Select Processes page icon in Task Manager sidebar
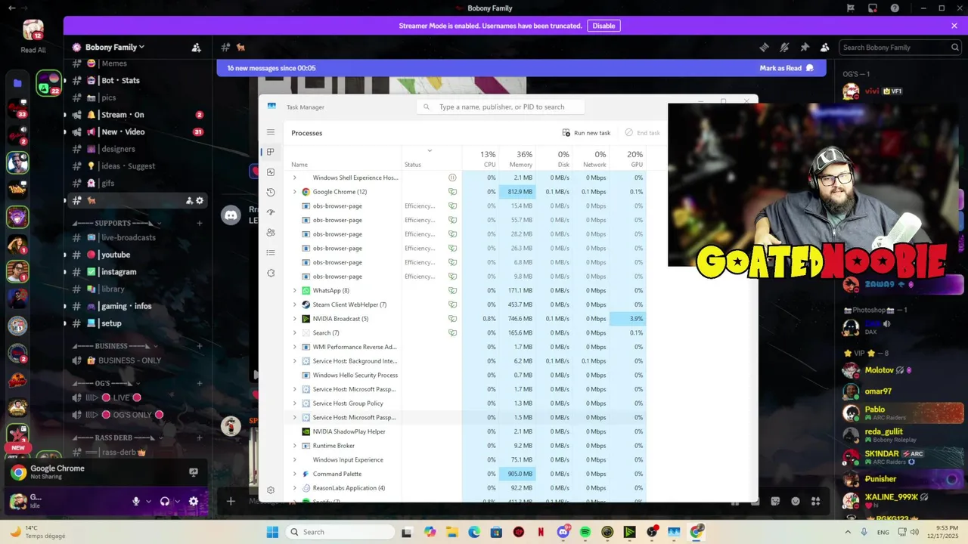Screen dimensions: 968x544 (x=271, y=152)
